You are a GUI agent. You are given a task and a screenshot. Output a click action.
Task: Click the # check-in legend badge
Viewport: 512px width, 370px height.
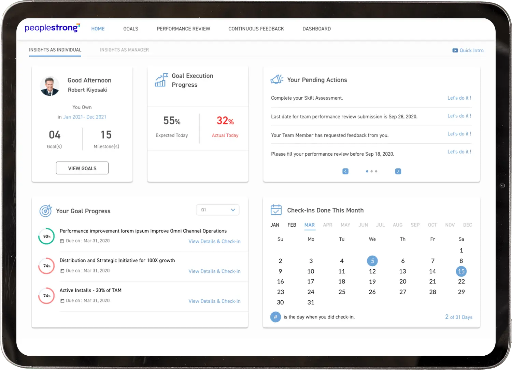275,317
